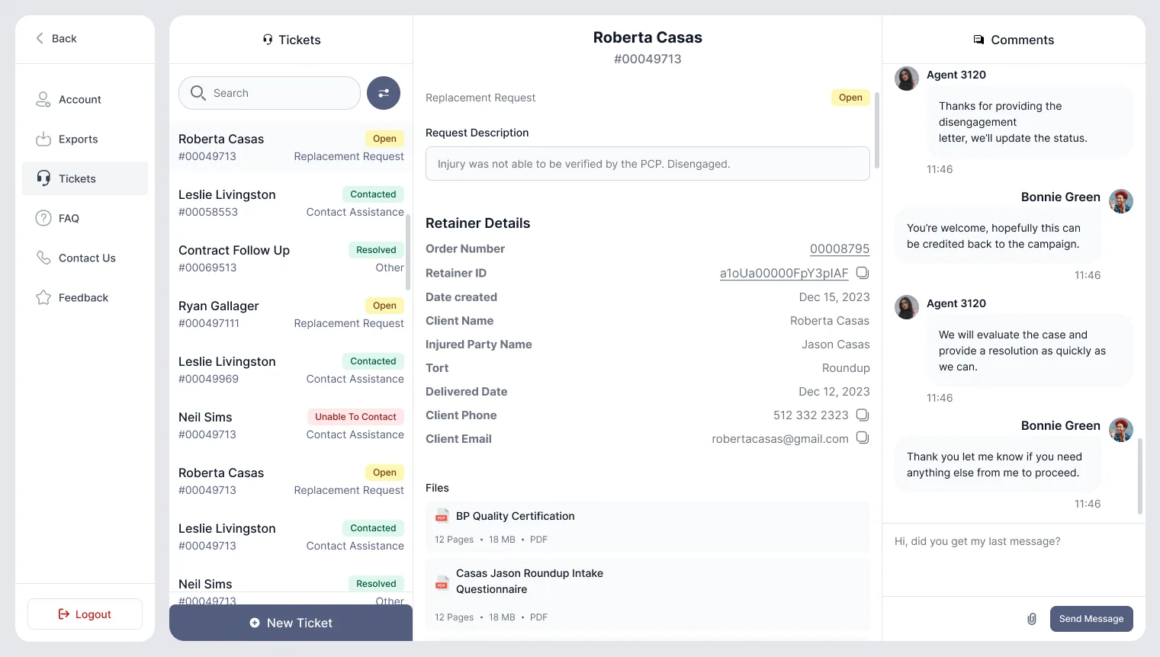1160x657 pixels.
Task: Click the PDF icon of BP Quality Certification
Action: tap(442, 516)
